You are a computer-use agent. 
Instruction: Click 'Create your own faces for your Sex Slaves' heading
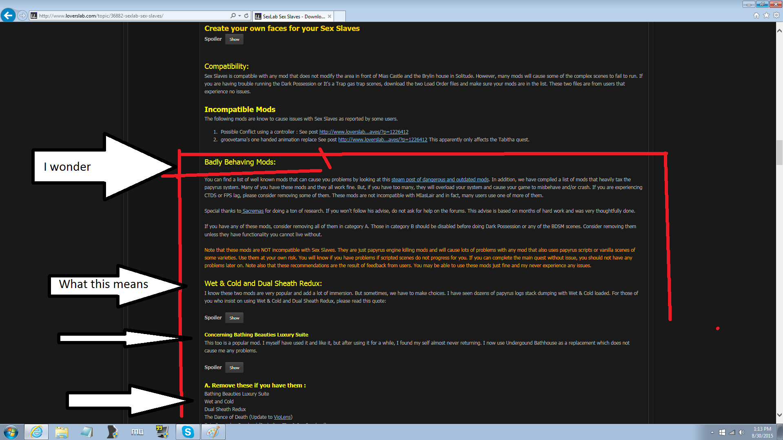click(x=282, y=29)
